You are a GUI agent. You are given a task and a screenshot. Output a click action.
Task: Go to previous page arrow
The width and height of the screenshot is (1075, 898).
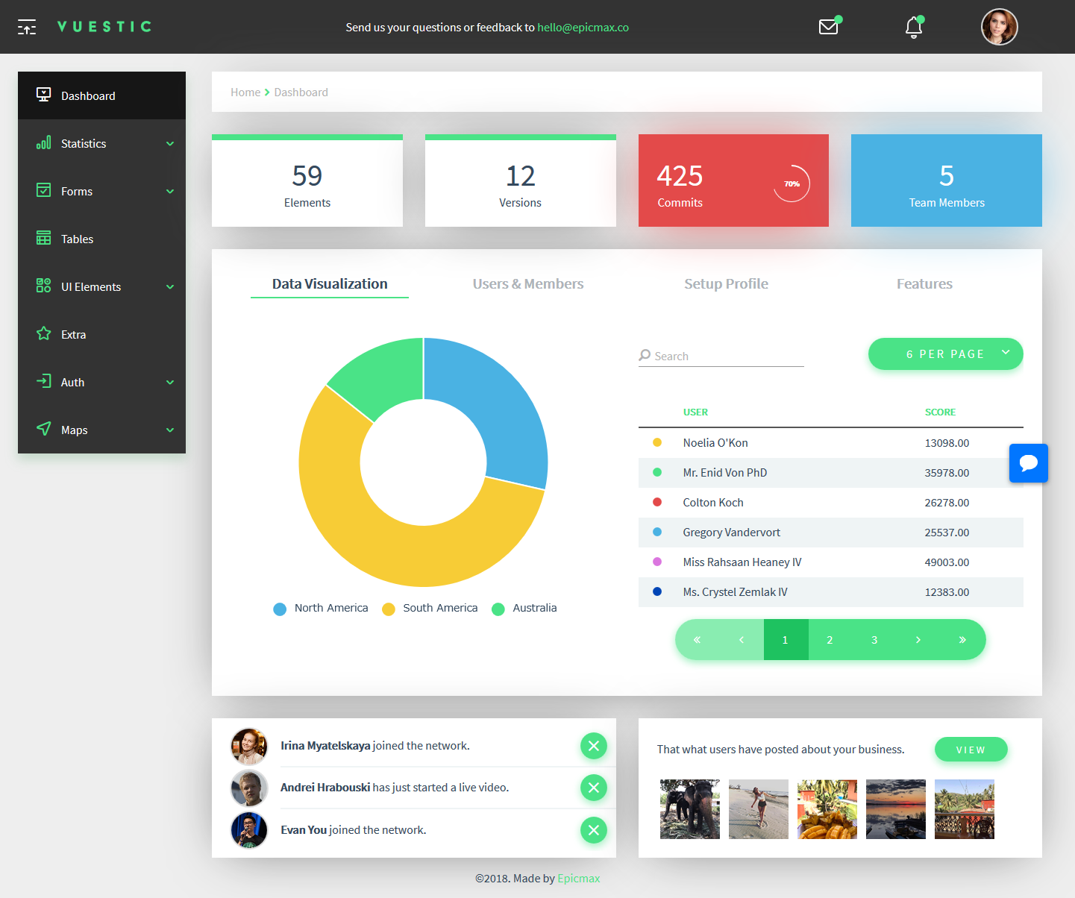tap(742, 640)
